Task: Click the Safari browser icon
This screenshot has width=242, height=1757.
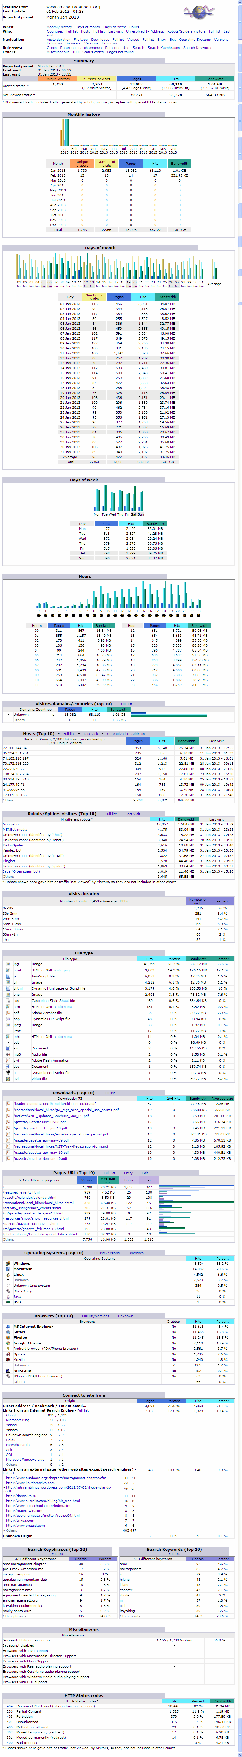Action: click(8, 1331)
